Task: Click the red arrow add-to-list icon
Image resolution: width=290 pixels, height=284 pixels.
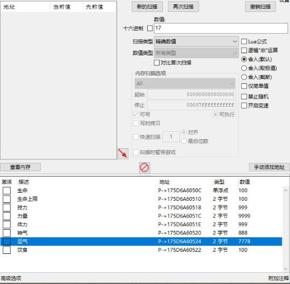Action: click(123, 154)
